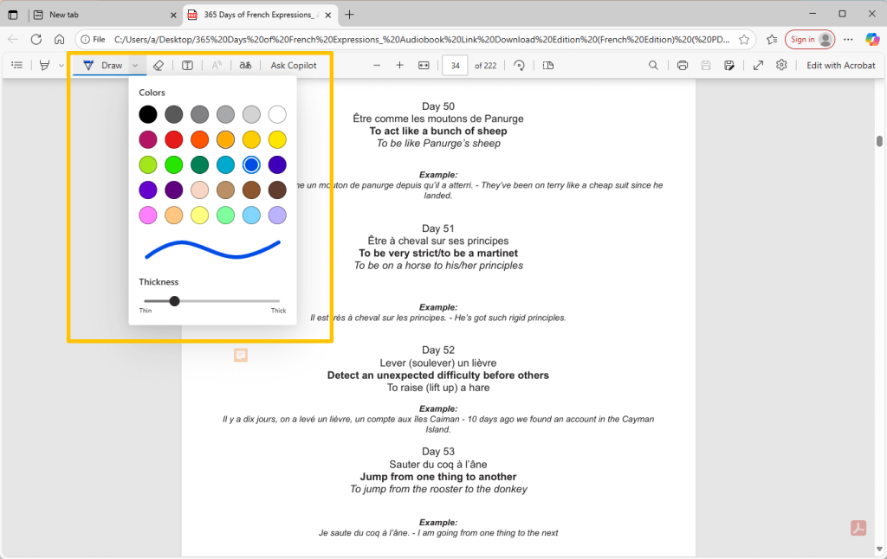Click Edit with Acrobat
887x559 pixels.
click(840, 65)
